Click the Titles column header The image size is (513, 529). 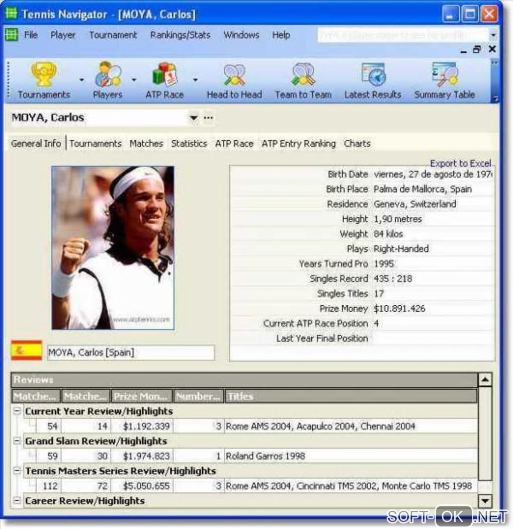pyautogui.click(x=351, y=396)
